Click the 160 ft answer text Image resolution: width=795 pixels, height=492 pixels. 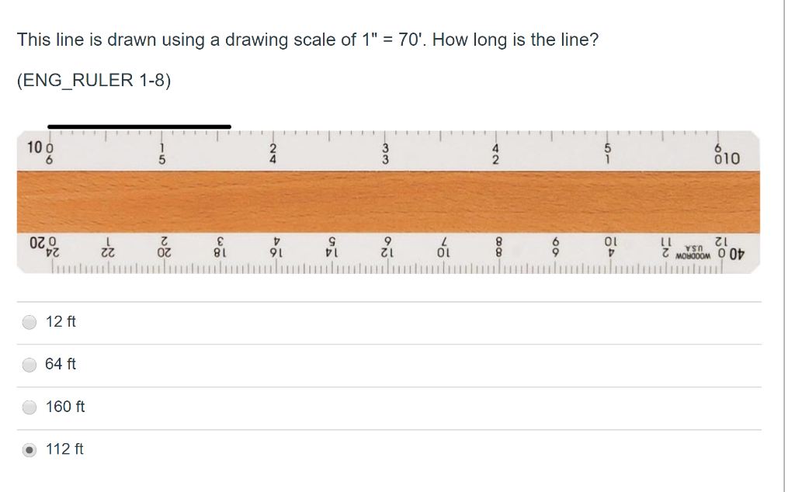tap(65, 406)
